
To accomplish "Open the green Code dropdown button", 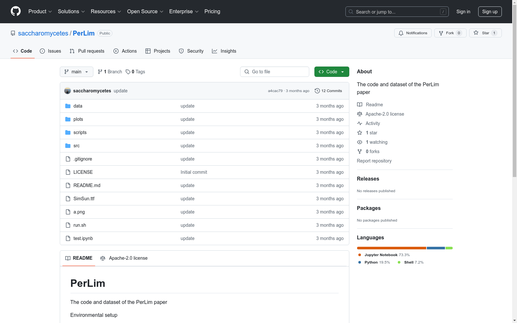I will pos(332,72).
